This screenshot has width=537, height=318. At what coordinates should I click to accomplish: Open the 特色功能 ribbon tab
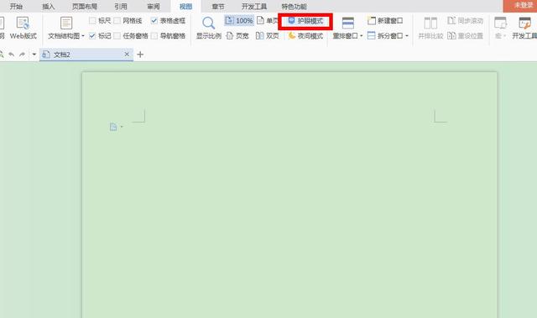coord(294,6)
